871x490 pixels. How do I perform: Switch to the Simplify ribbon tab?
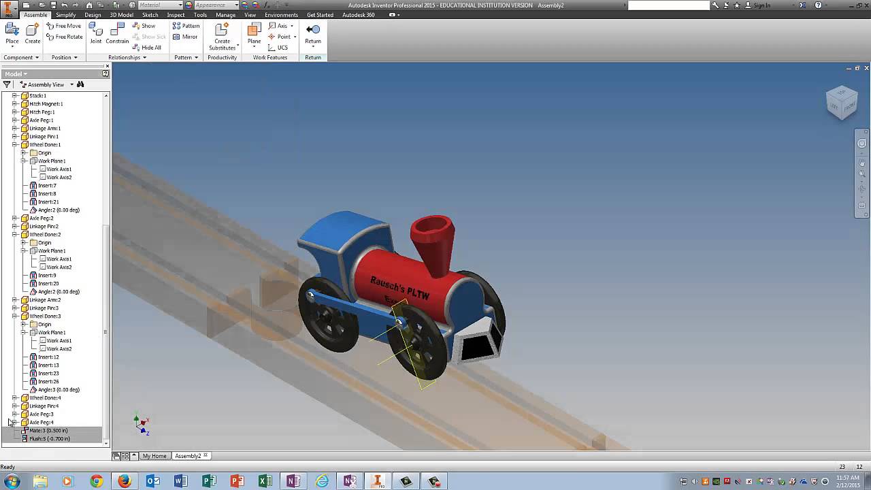66,15
